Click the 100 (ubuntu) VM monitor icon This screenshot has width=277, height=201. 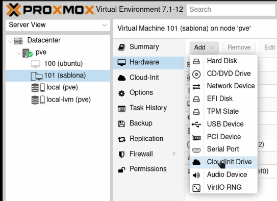coord(35,64)
